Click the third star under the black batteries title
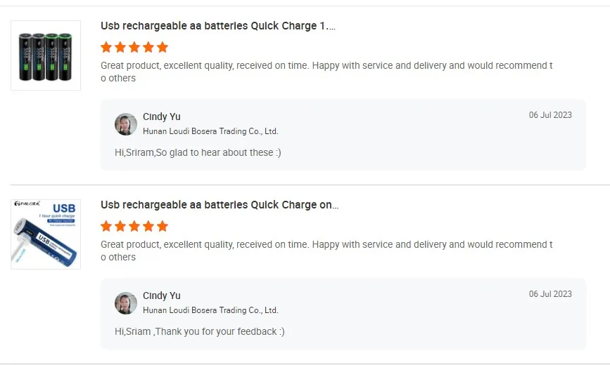The height and width of the screenshot is (365, 610). pyautogui.click(x=134, y=47)
